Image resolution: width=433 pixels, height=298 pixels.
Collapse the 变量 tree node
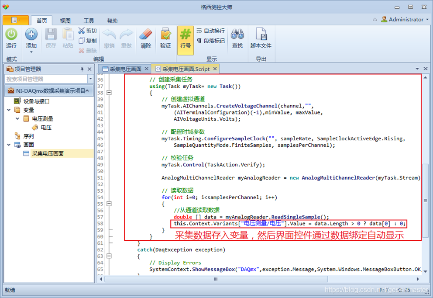point(9,110)
